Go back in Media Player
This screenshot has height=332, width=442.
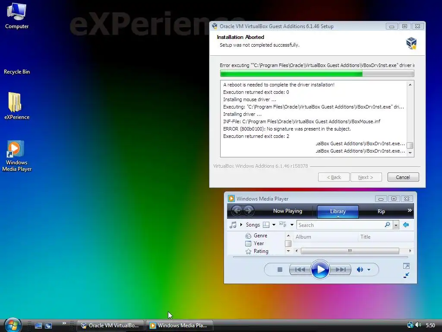(x=237, y=211)
